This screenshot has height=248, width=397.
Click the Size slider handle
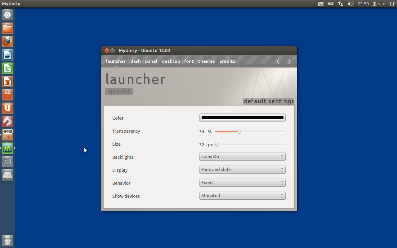click(217, 144)
